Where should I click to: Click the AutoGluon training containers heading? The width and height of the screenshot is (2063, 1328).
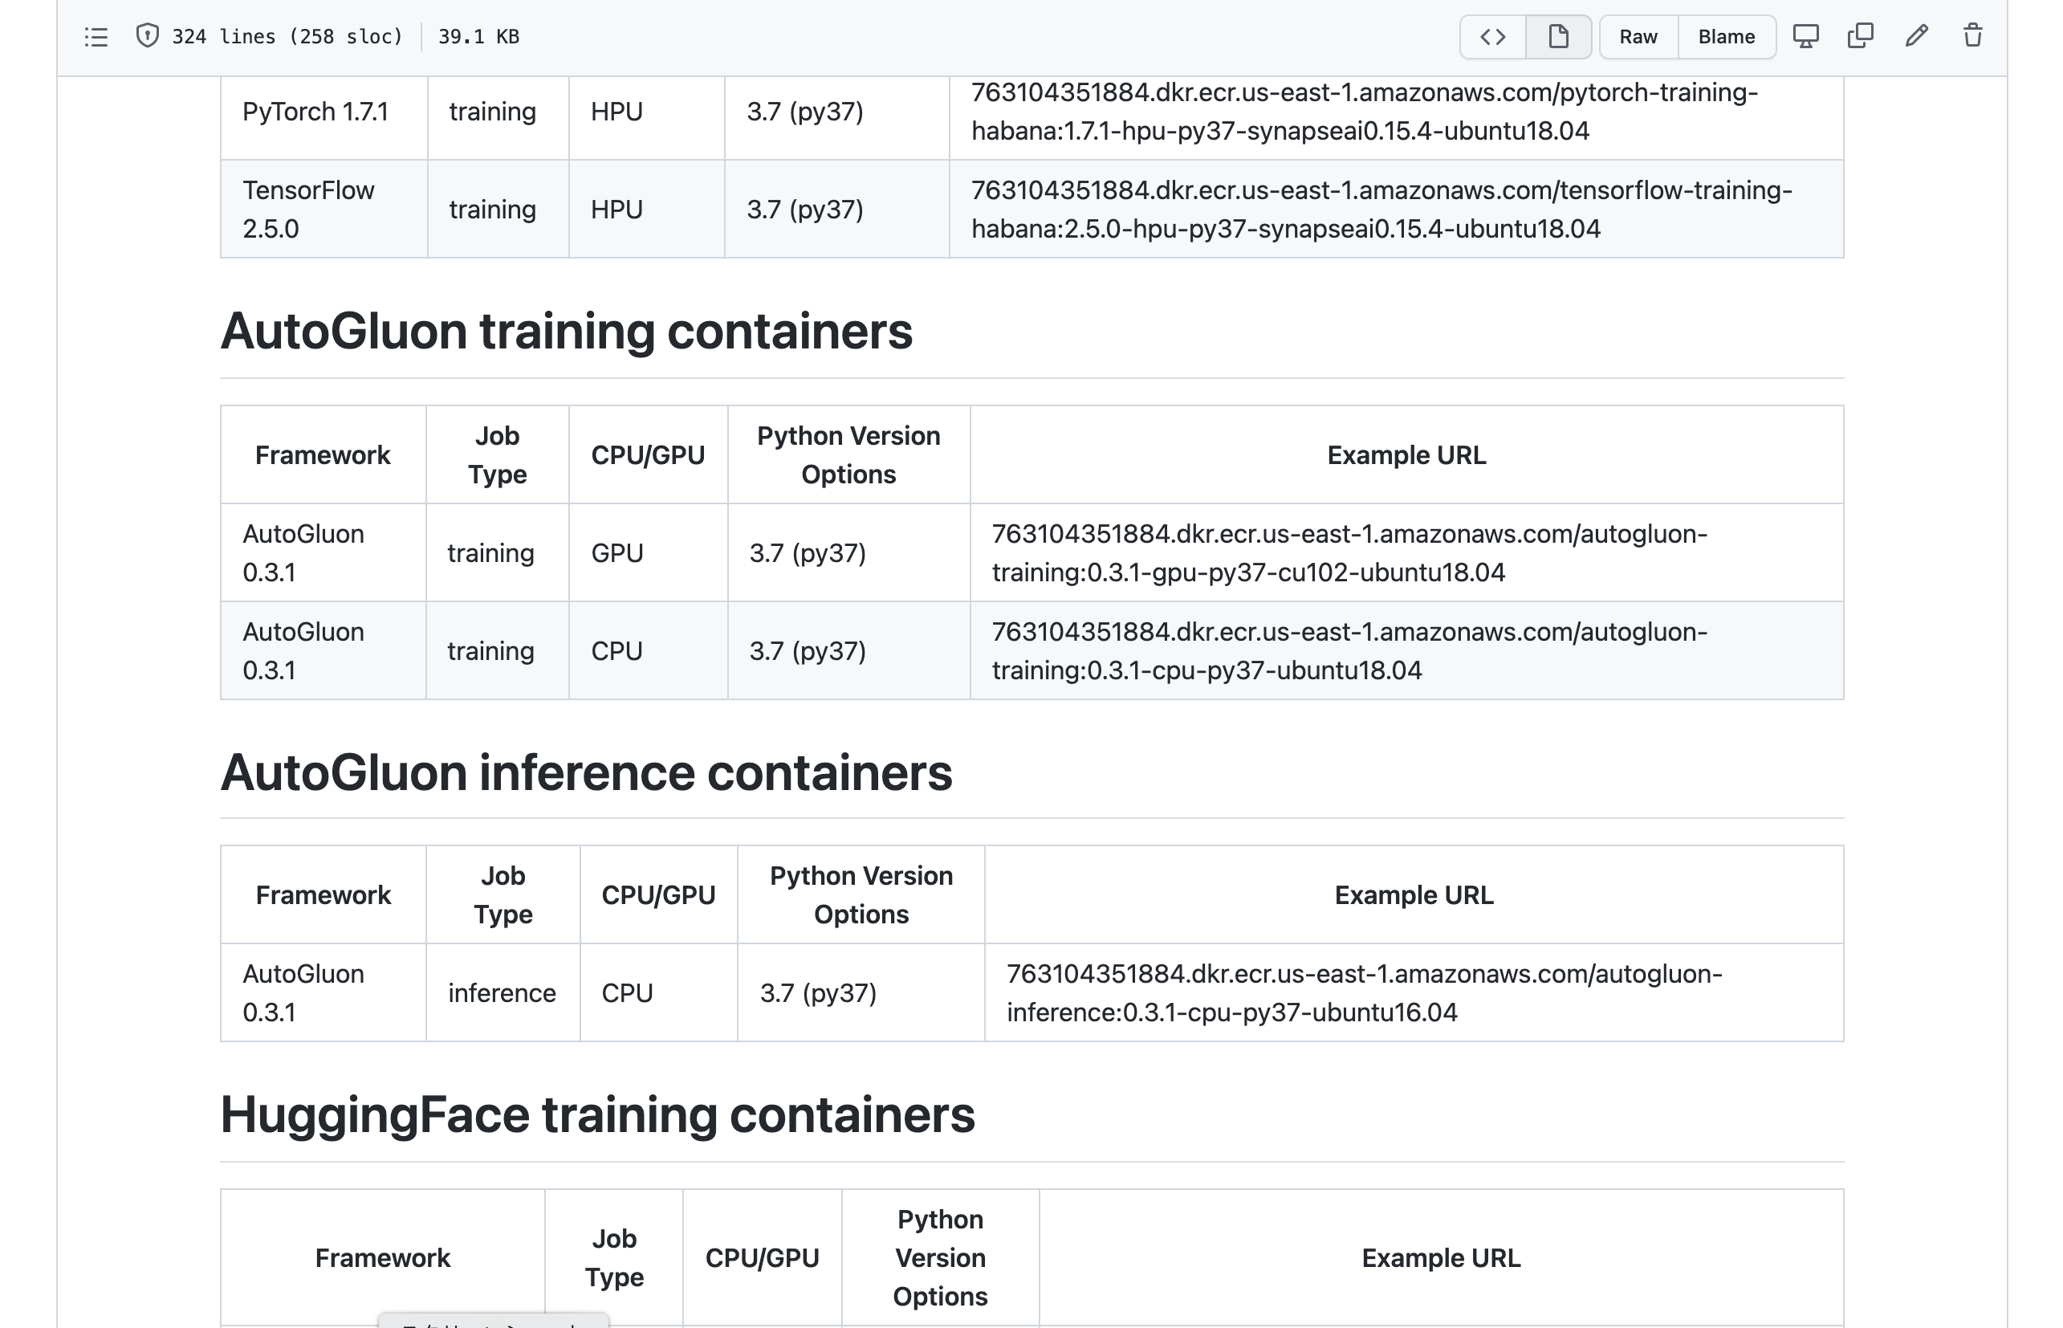tap(566, 331)
